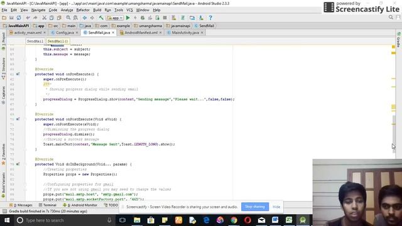Click the Help question mark icon
Viewport: 402px width, 226px height.
[210, 18]
